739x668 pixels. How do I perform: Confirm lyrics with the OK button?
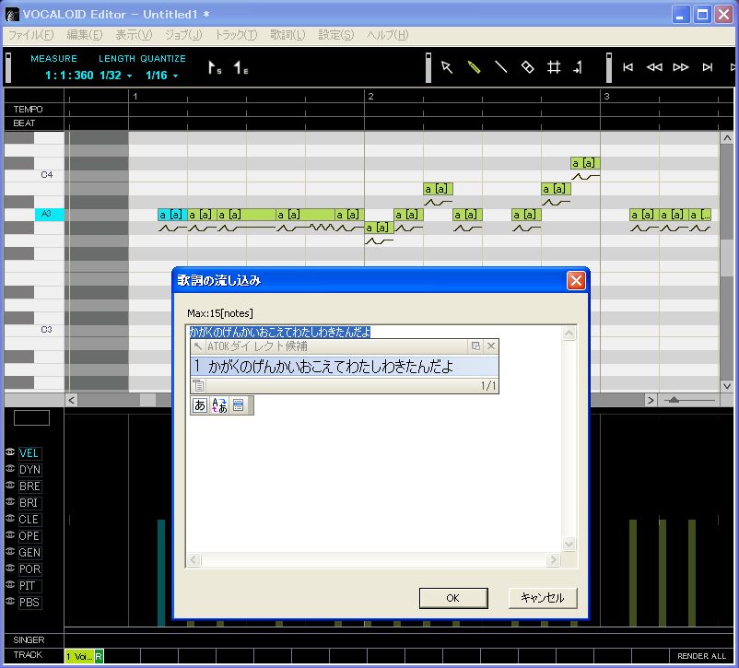click(x=453, y=598)
